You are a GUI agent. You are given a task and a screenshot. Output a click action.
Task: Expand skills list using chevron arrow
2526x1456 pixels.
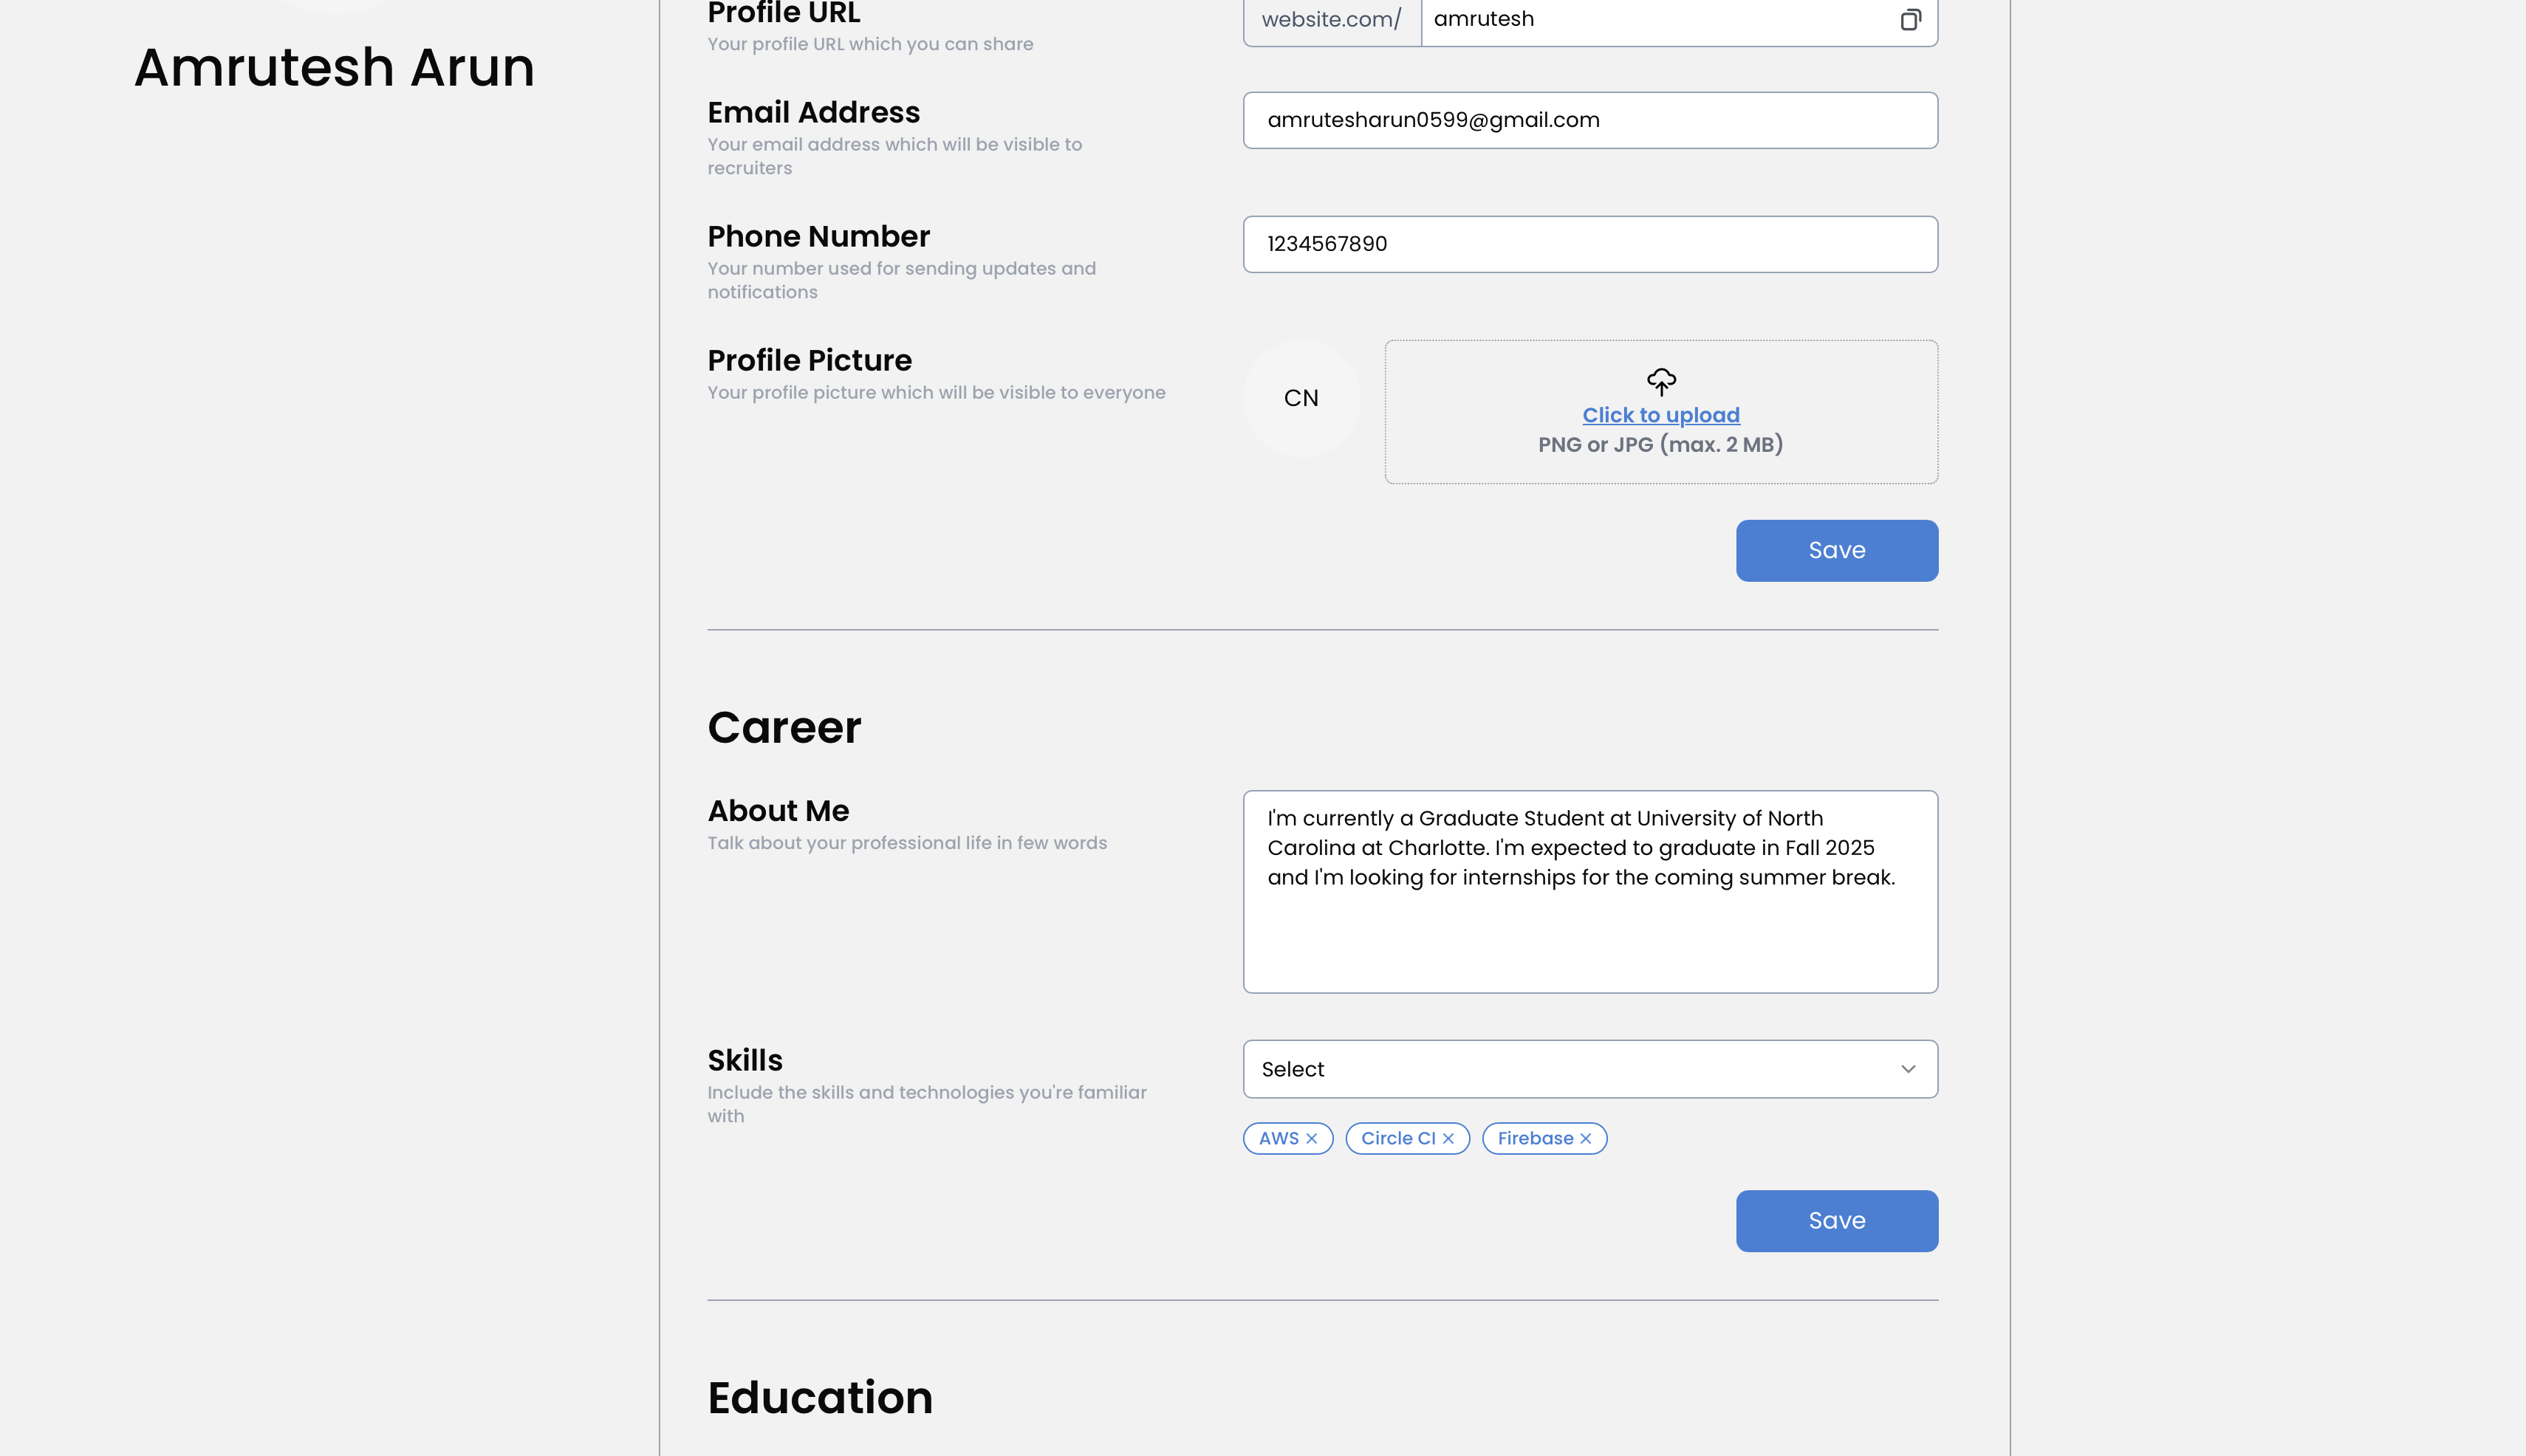click(x=1908, y=1069)
